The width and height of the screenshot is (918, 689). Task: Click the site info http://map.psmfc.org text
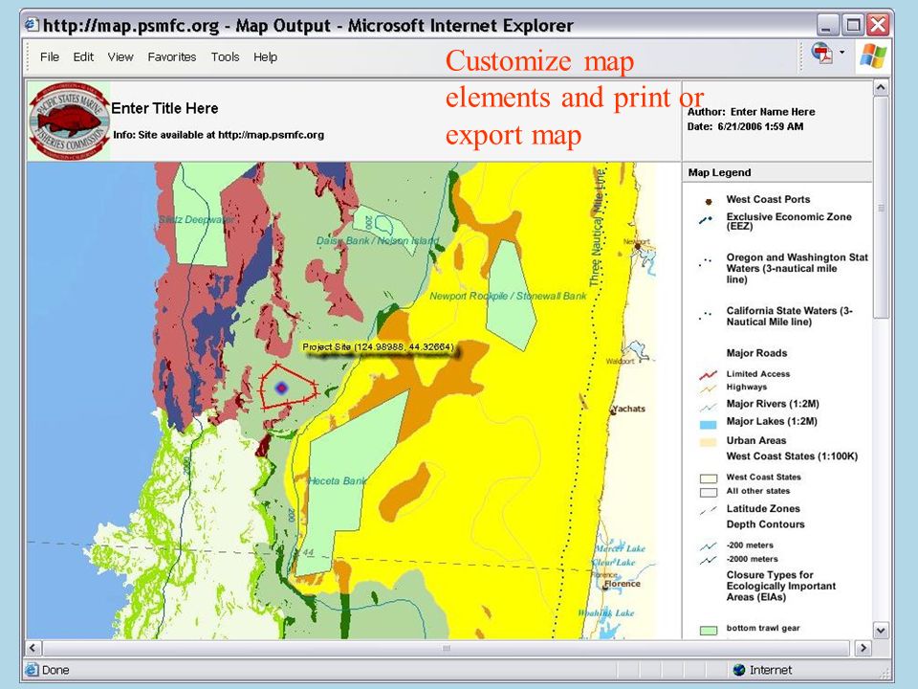tap(218, 135)
